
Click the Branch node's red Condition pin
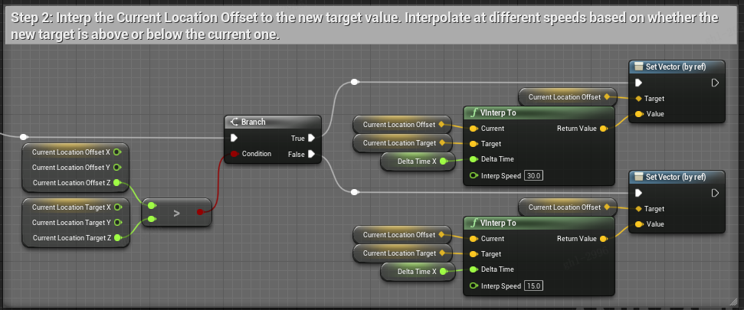[x=235, y=154]
